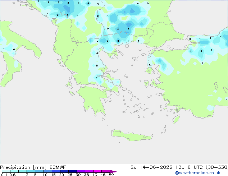This screenshot has height=176, width=228.
Task: Click the date 'Su 14-06-2026'
Action: (x=151, y=167)
